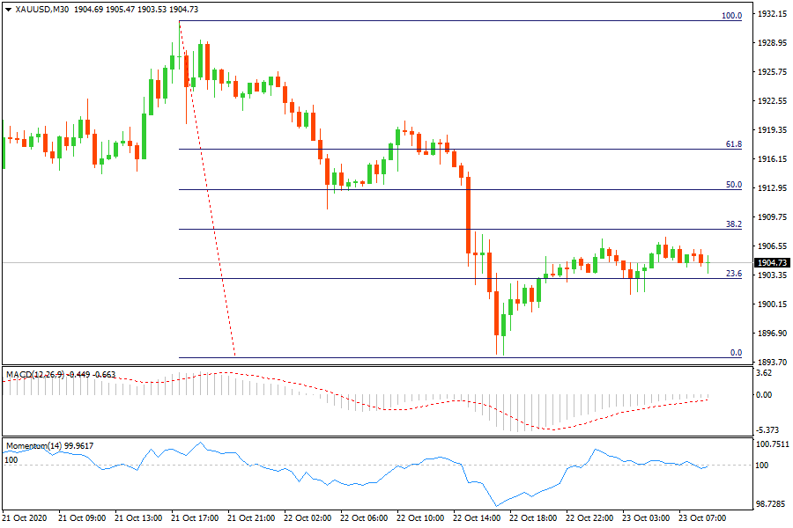The height and width of the screenshot is (528, 793).
Task: Click the current price tag 1904.73
Action: click(772, 262)
